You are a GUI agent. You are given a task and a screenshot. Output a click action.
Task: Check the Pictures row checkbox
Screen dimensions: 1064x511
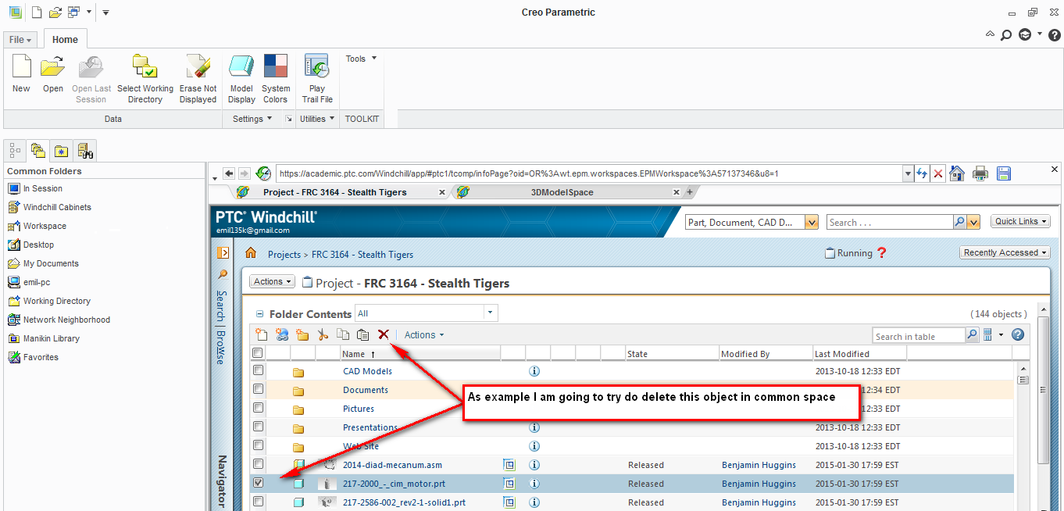(258, 408)
